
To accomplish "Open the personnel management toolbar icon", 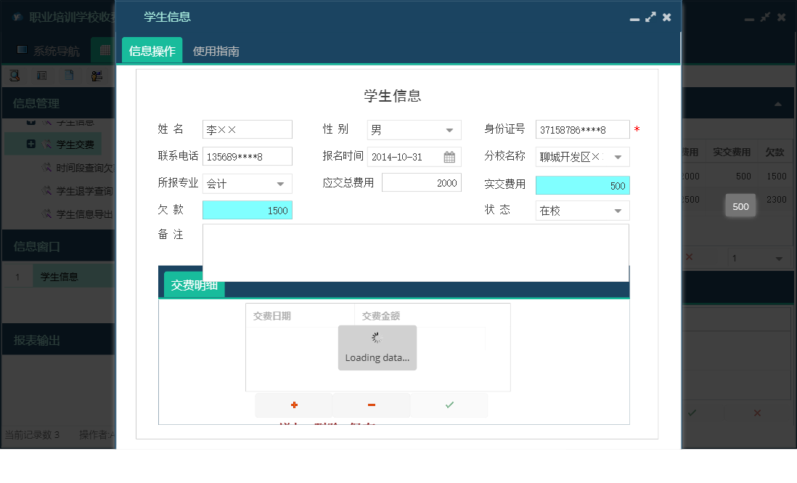I will [97, 75].
